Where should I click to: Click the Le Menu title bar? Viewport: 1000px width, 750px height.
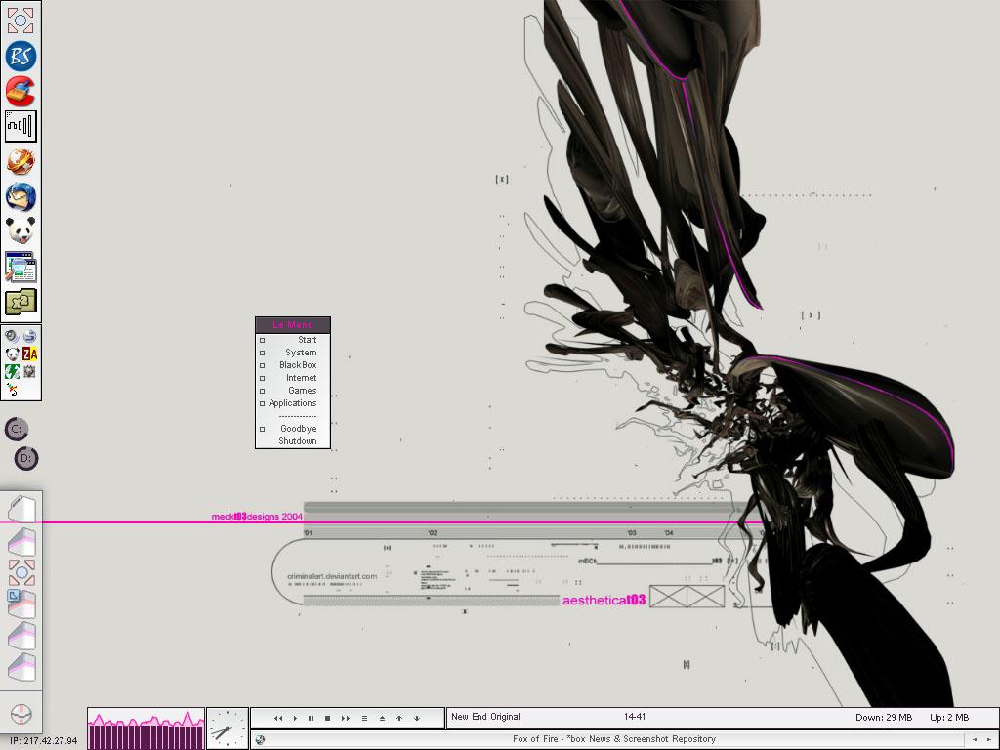293,325
